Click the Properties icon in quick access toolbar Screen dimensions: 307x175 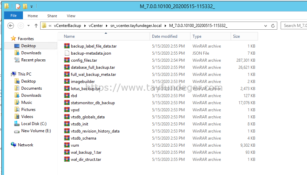click(18, 6)
